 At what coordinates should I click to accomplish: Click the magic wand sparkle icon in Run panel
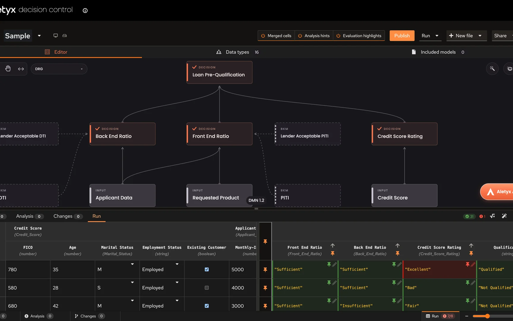[x=504, y=216]
